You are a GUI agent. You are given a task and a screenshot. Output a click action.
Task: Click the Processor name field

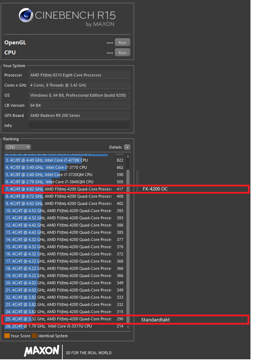pos(79,75)
